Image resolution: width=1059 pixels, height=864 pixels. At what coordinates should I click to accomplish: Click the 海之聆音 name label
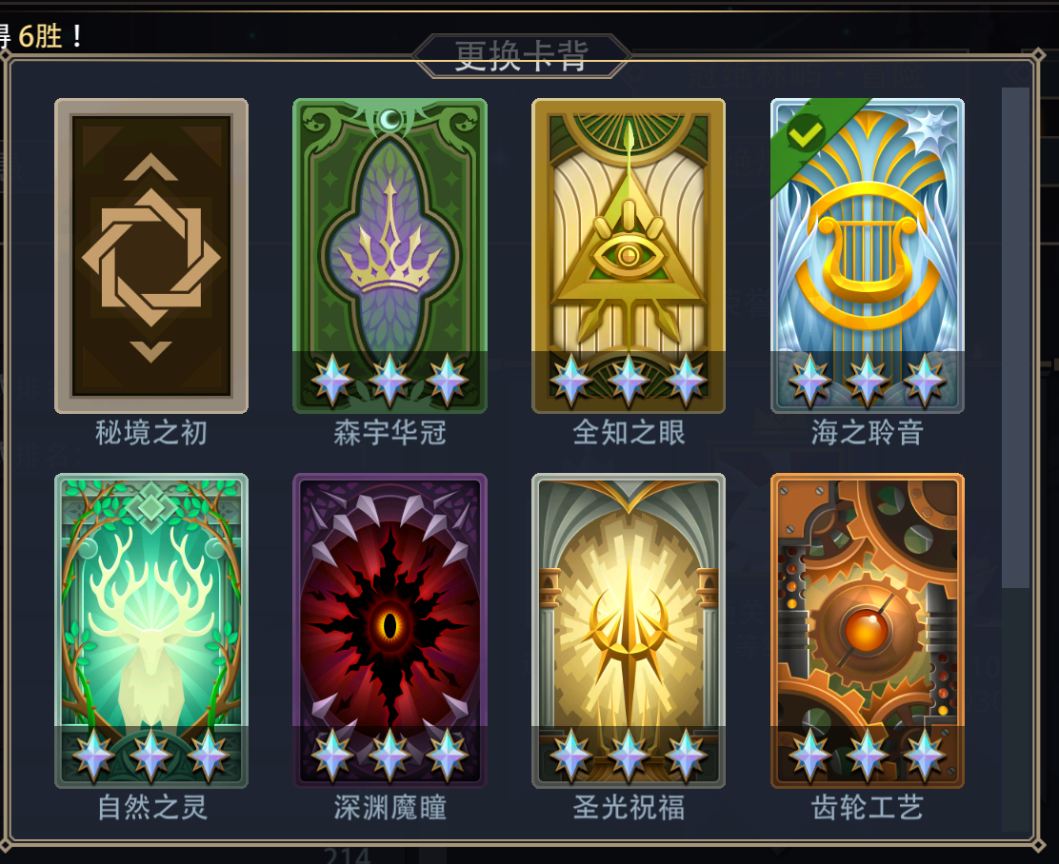coord(868,433)
